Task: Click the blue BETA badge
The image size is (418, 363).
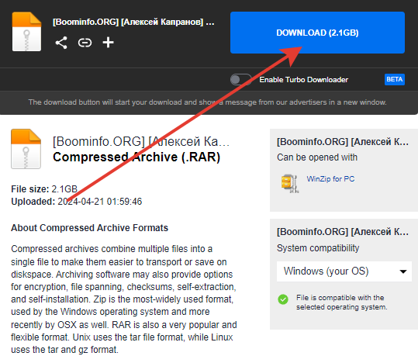Action: pyautogui.click(x=395, y=79)
